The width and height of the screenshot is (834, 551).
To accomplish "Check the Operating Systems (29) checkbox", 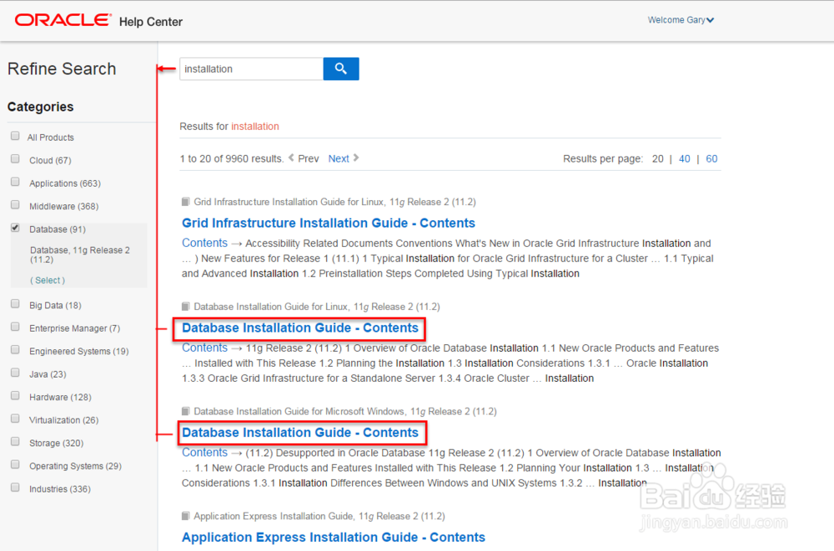I will click(x=15, y=464).
